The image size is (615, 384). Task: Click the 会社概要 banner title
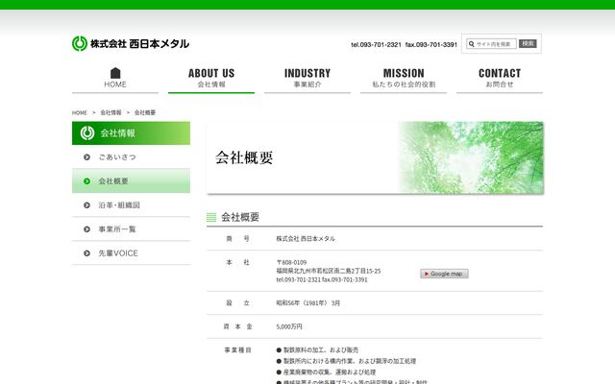tap(244, 157)
